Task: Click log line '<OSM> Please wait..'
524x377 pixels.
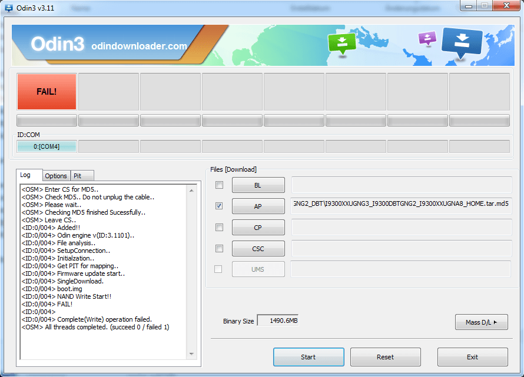Action: point(51,205)
